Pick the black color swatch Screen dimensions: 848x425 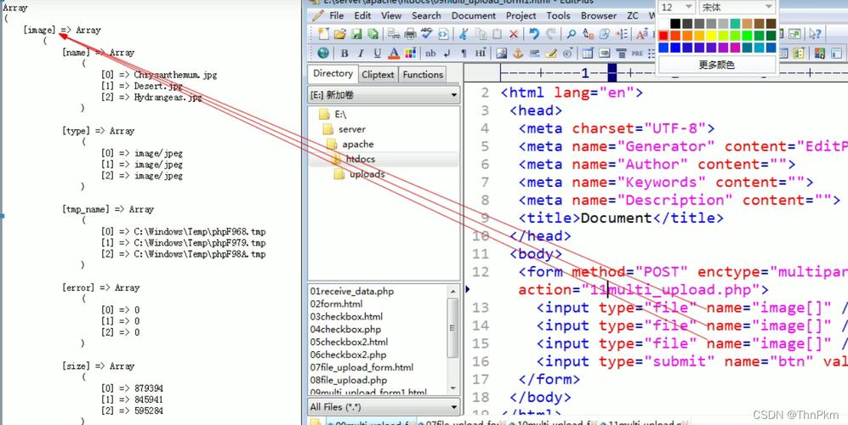pyautogui.click(x=675, y=24)
